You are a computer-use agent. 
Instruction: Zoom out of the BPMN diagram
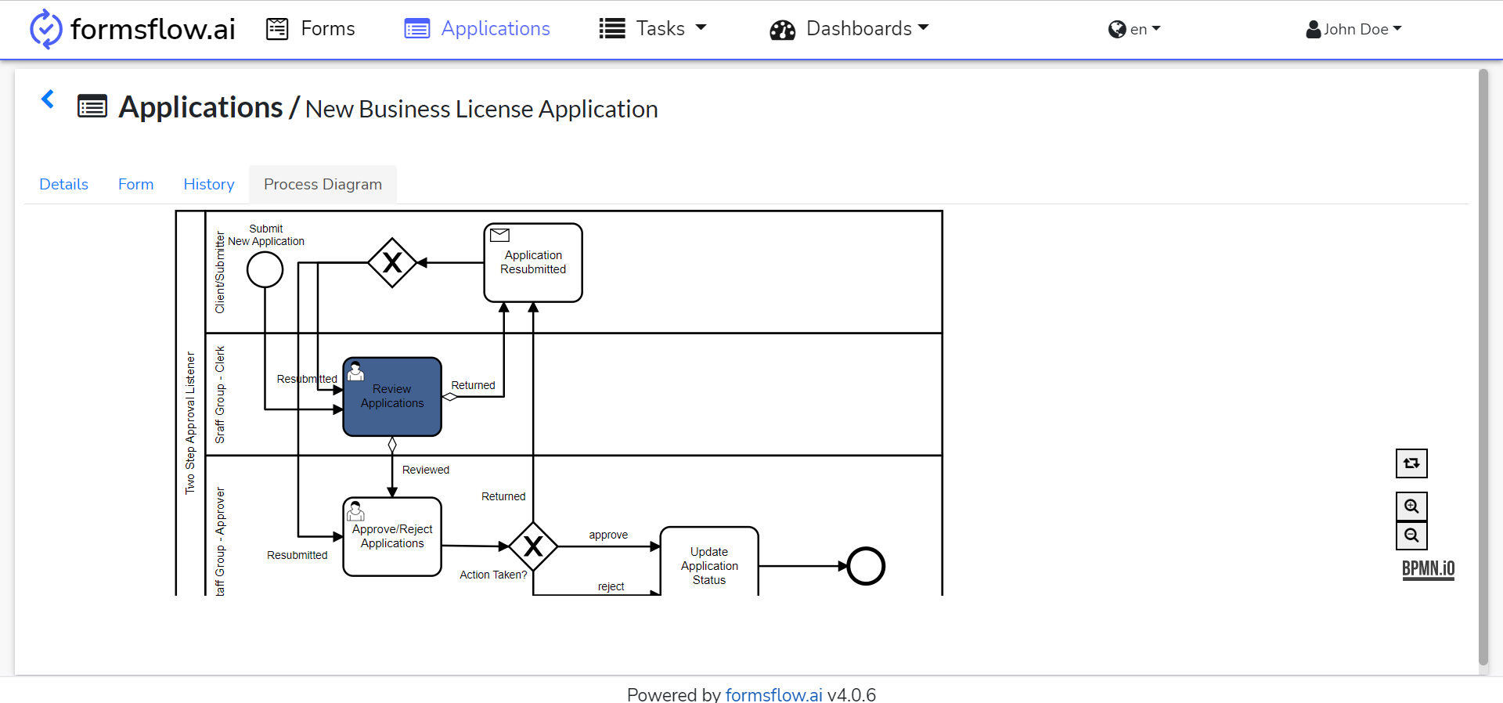1411,535
